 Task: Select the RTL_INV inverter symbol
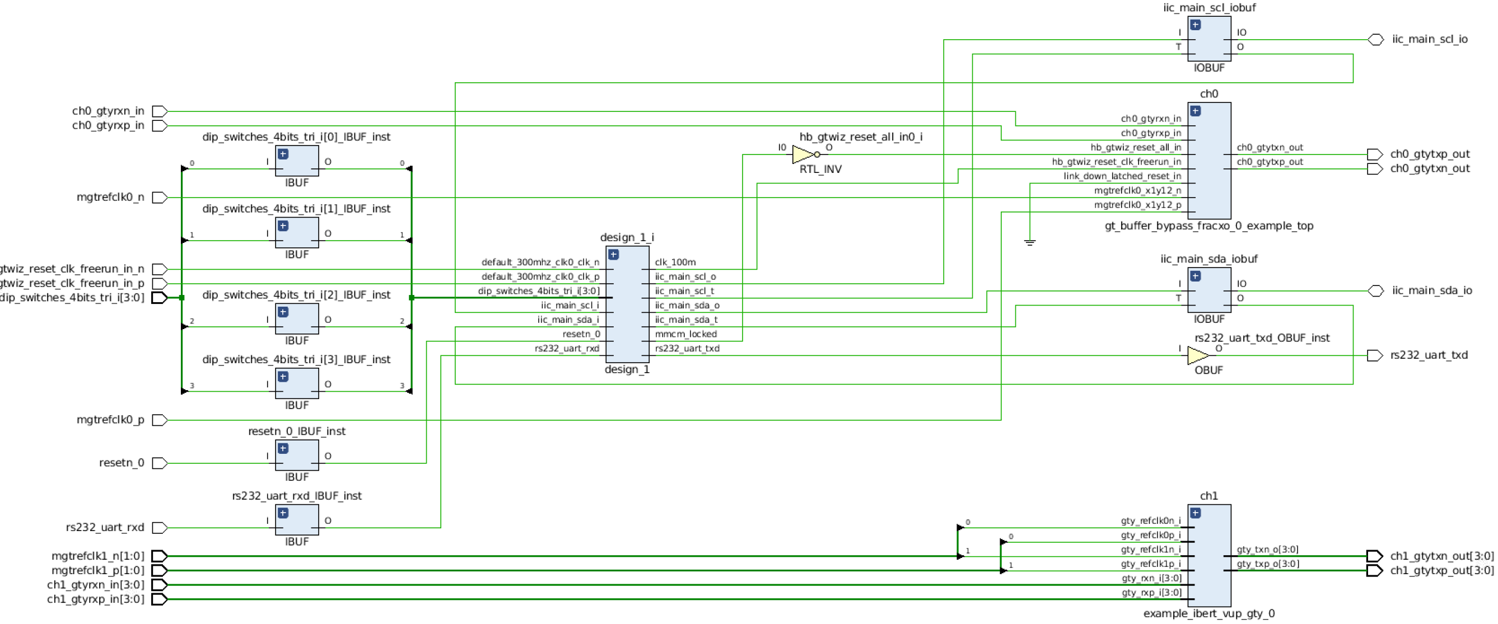pyautogui.click(x=805, y=154)
